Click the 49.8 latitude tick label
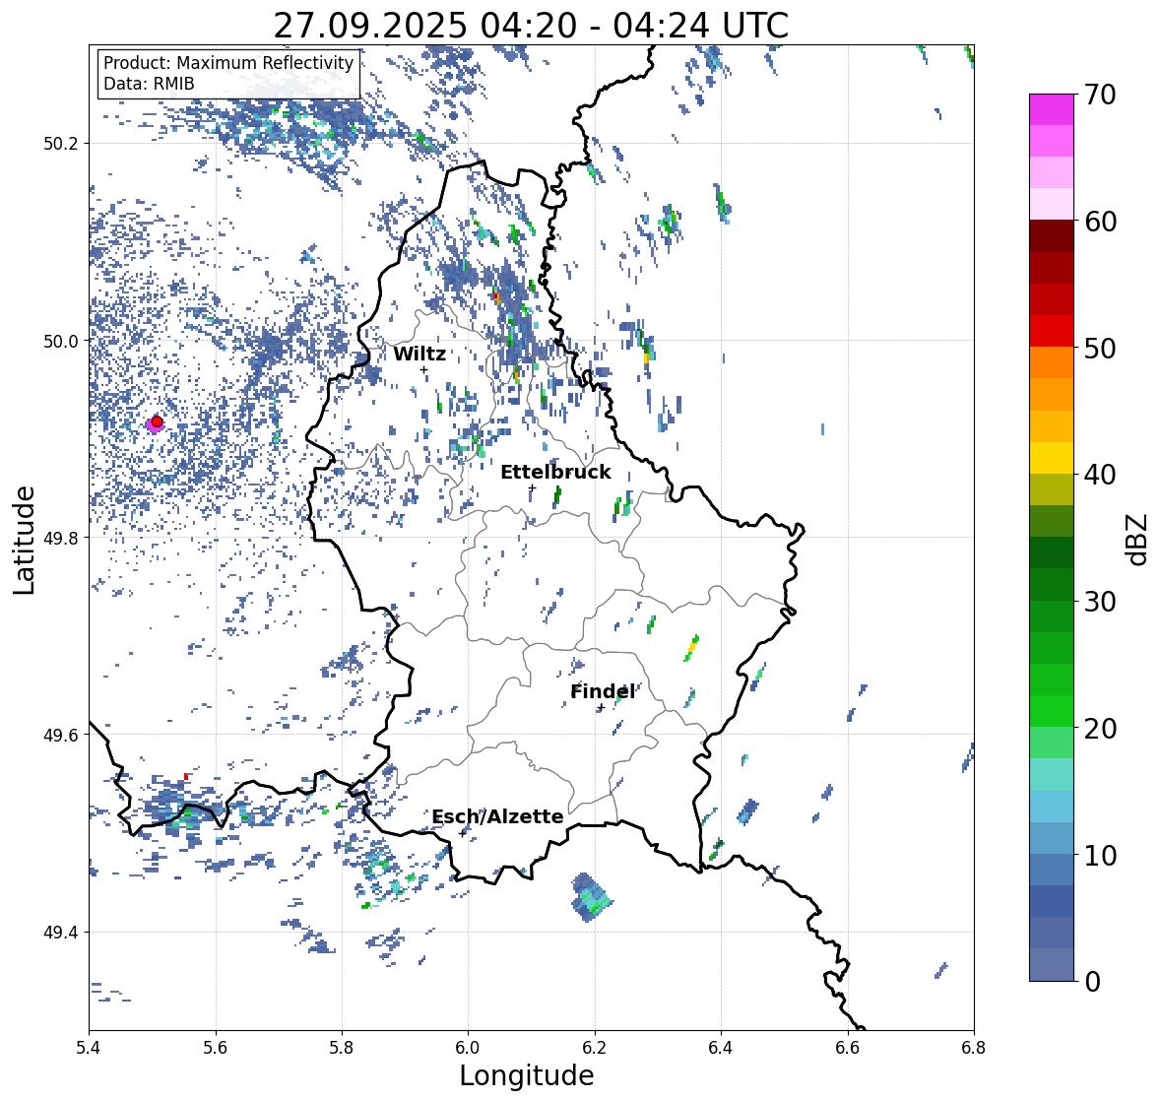 pos(61,538)
